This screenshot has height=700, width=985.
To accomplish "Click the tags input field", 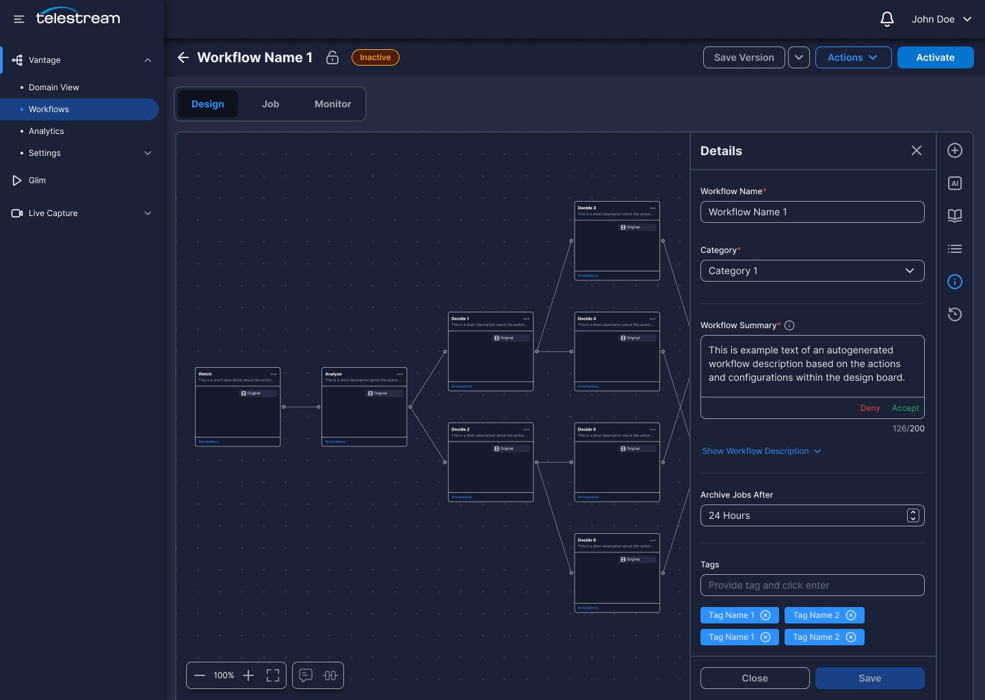I will point(812,585).
